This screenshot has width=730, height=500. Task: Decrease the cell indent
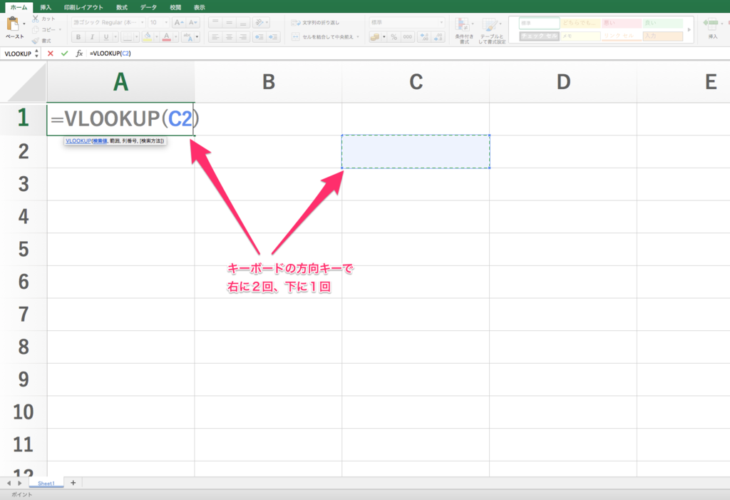259,37
